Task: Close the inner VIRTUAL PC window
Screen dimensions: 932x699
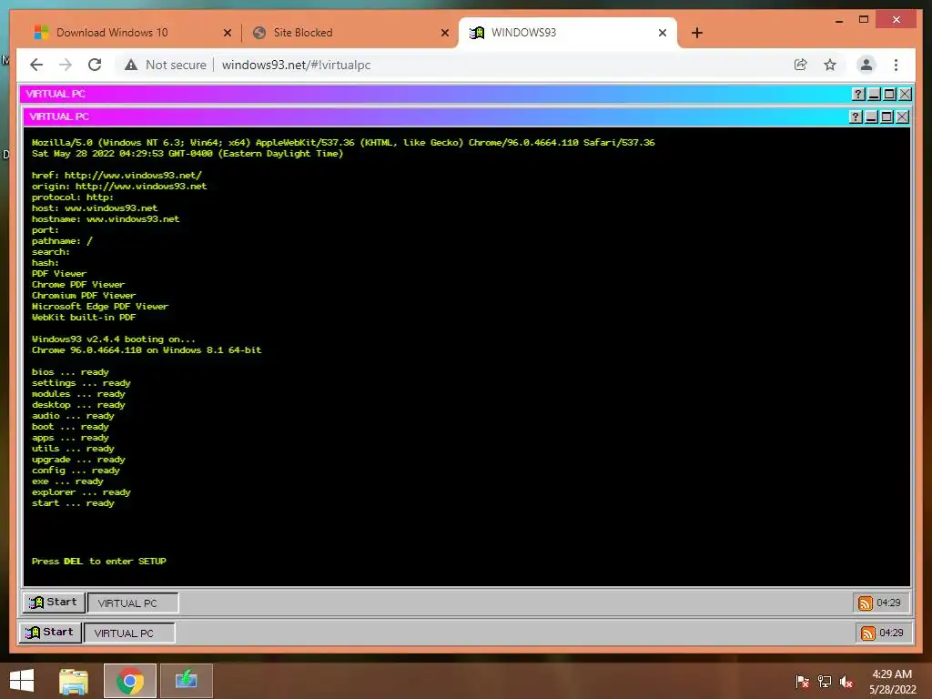Action: point(902,116)
